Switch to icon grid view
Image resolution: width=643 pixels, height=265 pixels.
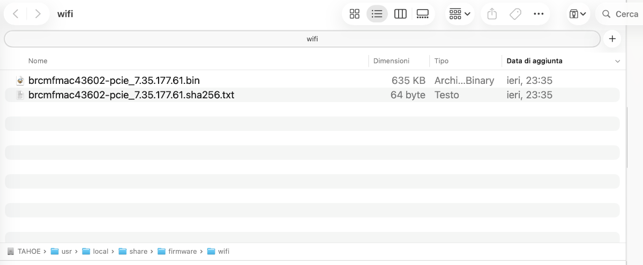(354, 14)
